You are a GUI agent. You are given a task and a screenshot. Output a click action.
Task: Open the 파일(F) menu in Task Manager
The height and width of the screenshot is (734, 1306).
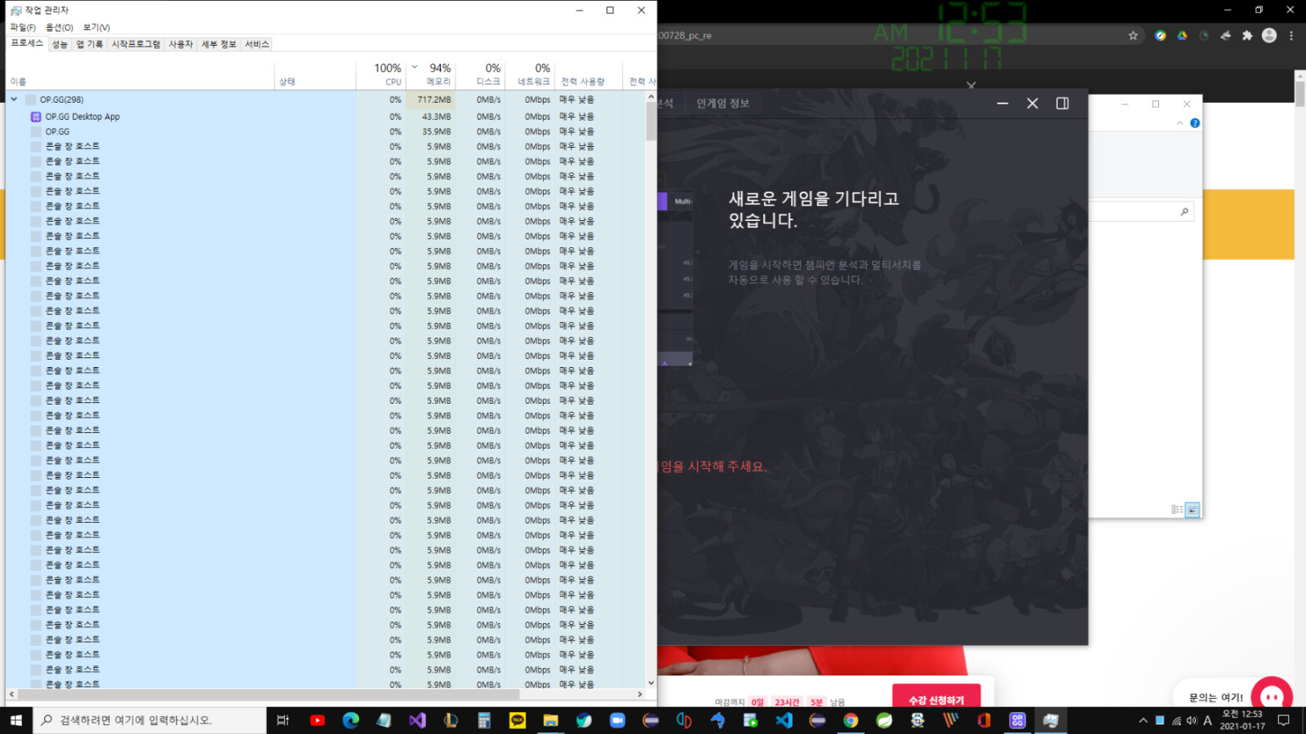pos(23,28)
